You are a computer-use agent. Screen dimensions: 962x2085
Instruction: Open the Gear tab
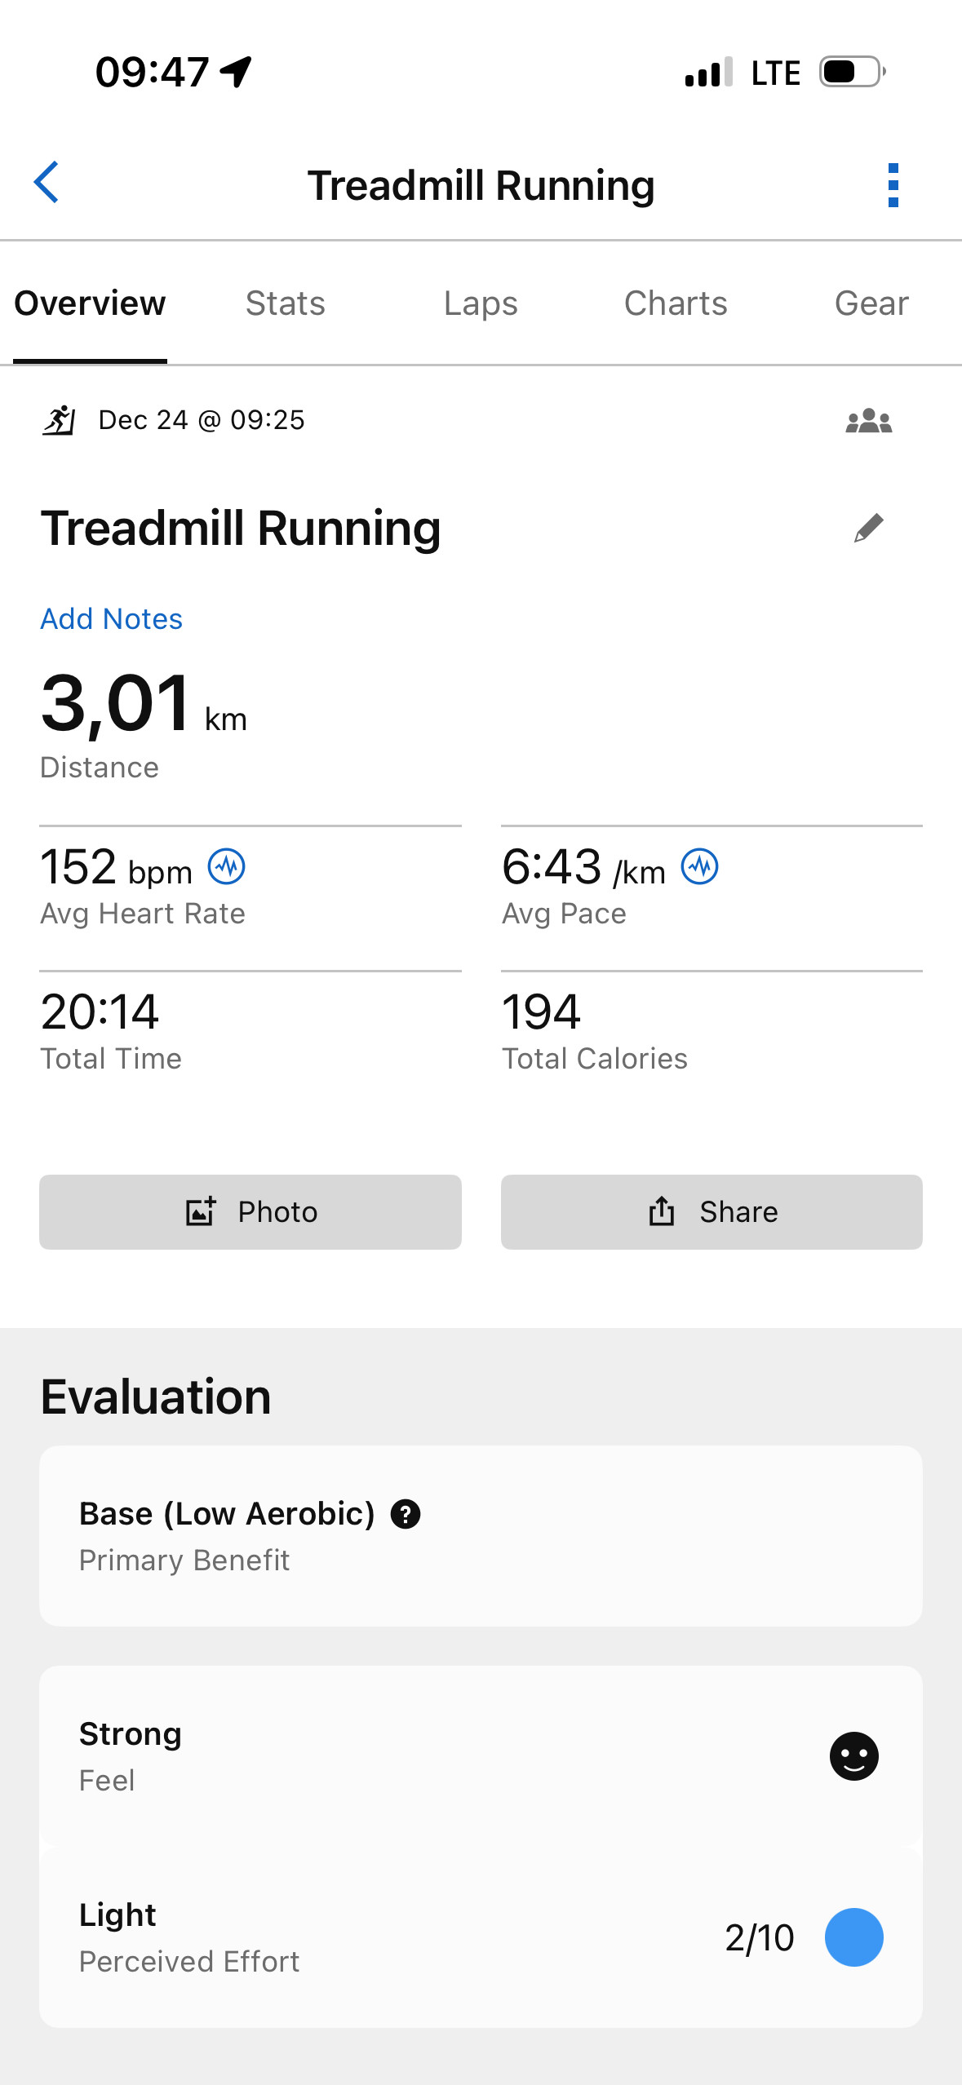(x=871, y=303)
